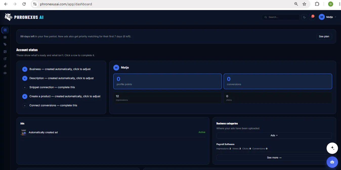This screenshot has width=341, height=170.
Task: Click the plus icon beside Connect conversions
Action: click(x=25, y=106)
